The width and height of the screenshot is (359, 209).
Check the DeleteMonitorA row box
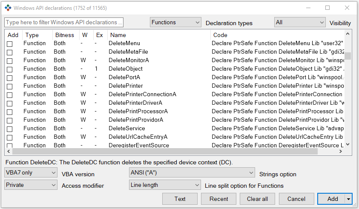pos(10,61)
